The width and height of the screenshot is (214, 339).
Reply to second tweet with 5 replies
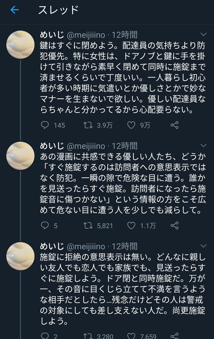click(45, 225)
